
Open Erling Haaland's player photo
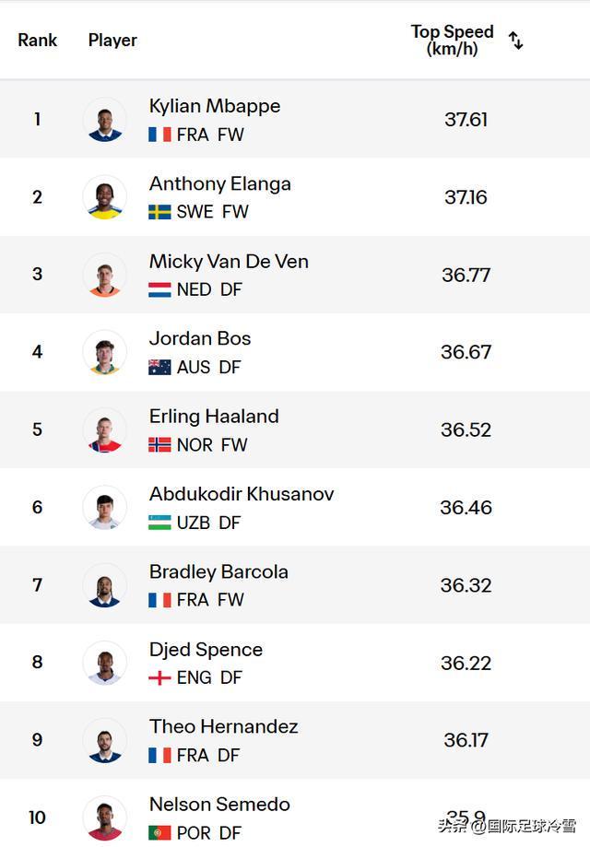click(x=105, y=430)
